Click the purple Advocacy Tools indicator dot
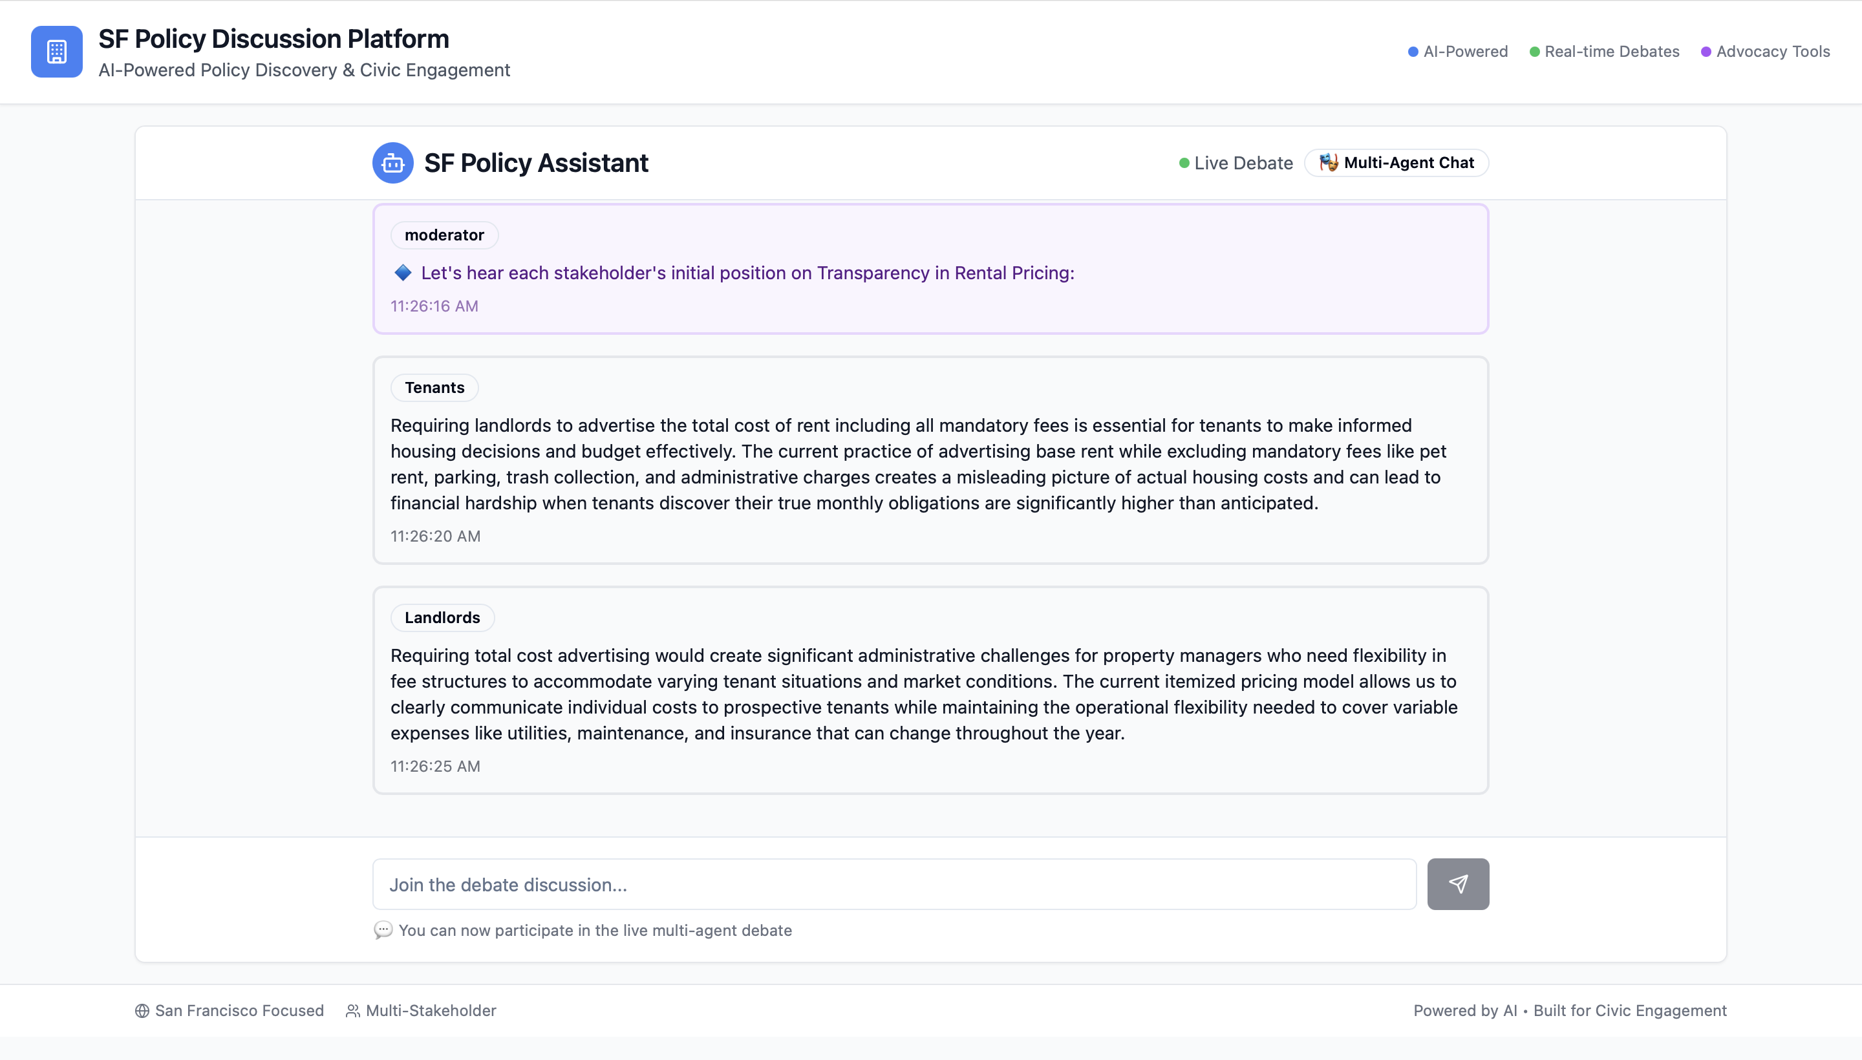The height and width of the screenshot is (1060, 1862). coord(1706,52)
